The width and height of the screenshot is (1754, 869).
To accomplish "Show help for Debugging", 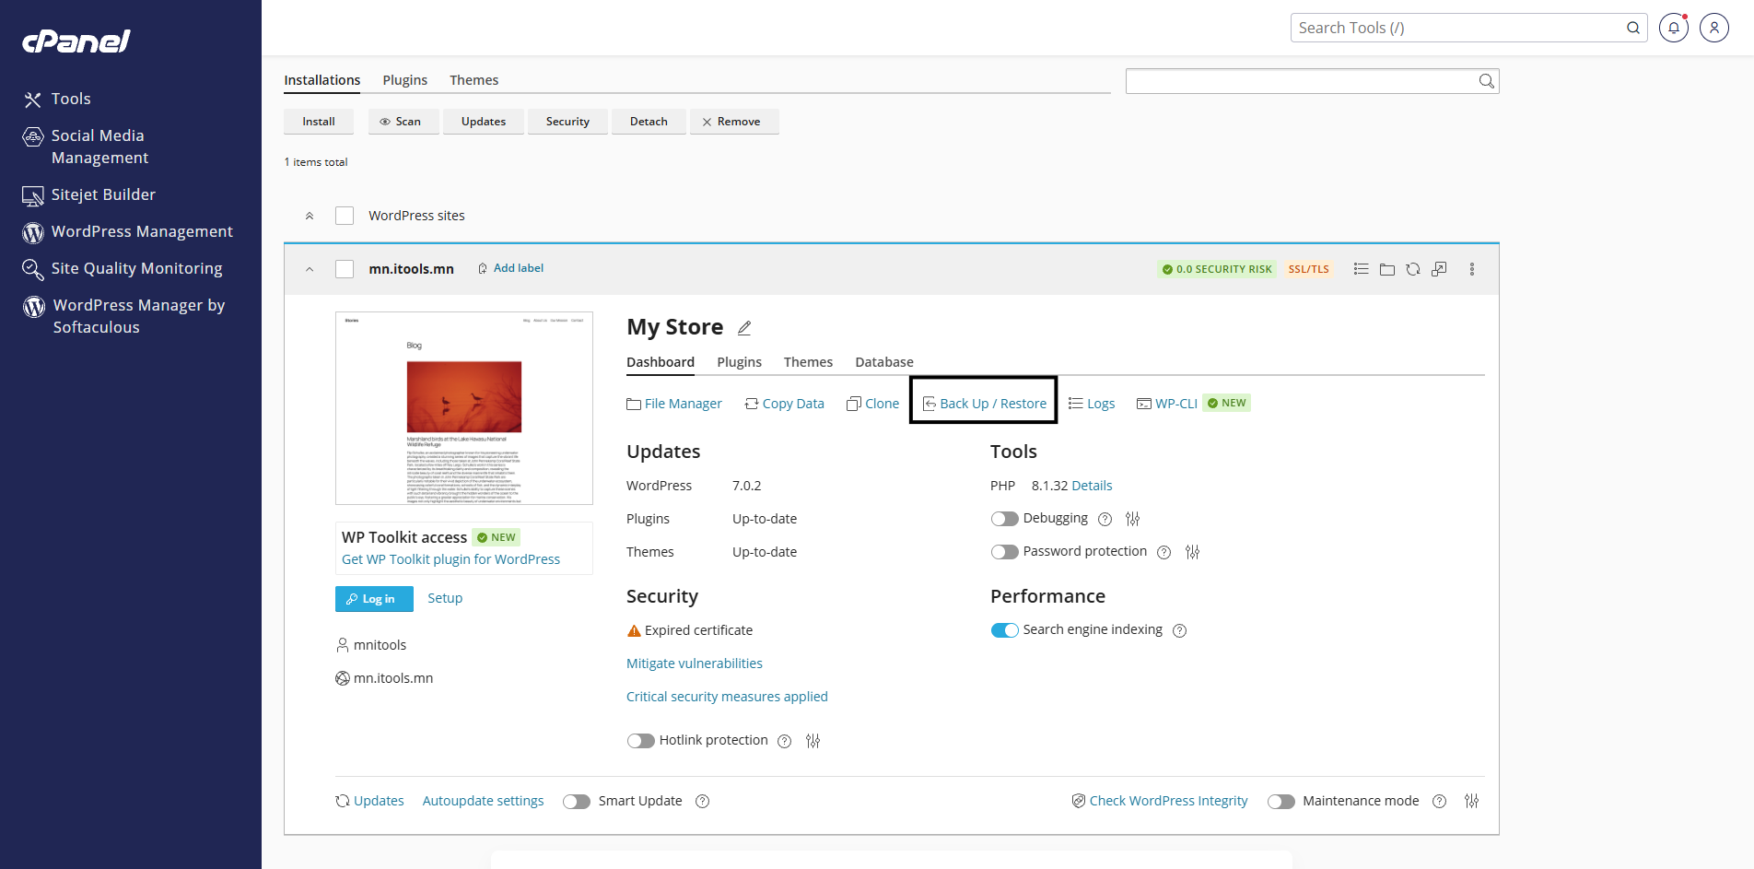I will (x=1105, y=519).
